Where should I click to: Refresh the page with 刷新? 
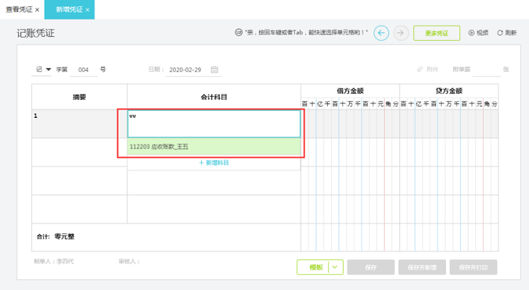[x=507, y=32]
